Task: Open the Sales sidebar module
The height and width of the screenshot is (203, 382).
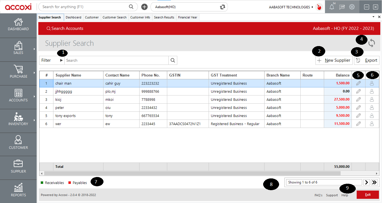Action: pyautogui.click(x=18, y=50)
